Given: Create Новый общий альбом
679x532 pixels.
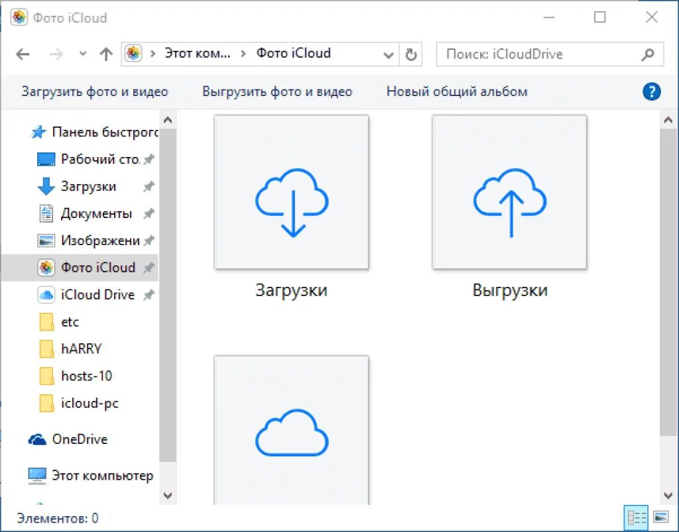Looking at the screenshot, I should tap(457, 91).
